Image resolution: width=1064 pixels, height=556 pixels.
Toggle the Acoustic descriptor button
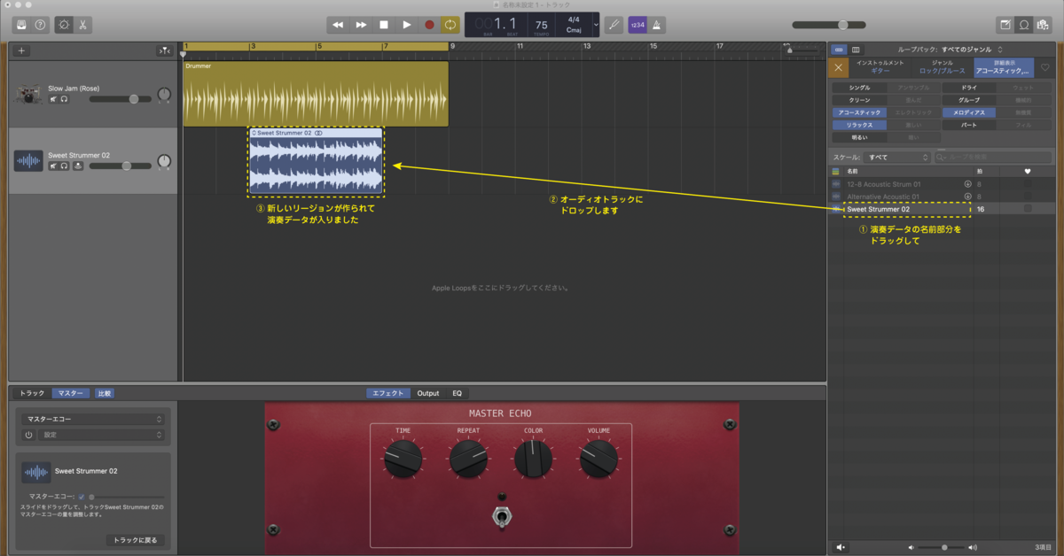click(859, 112)
